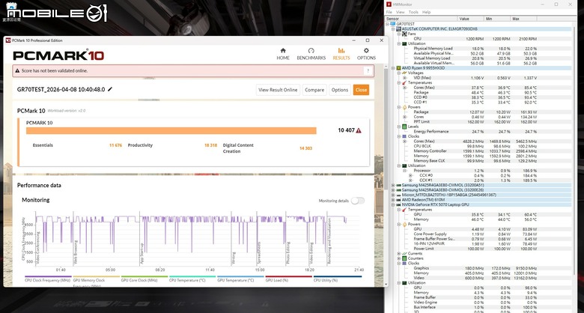The height and width of the screenshot is (313, 584).
Task: Click the red warning icon beside score 10 407
Action: click(x=359, y=130)
